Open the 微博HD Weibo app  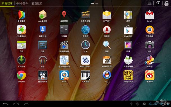(x=150, y=75)
